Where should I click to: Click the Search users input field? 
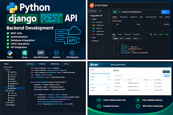point(139,76)
